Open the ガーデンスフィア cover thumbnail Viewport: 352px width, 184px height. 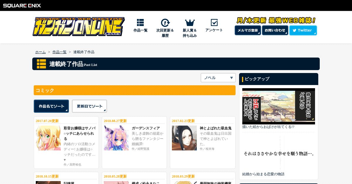click(x=116, y=138)
